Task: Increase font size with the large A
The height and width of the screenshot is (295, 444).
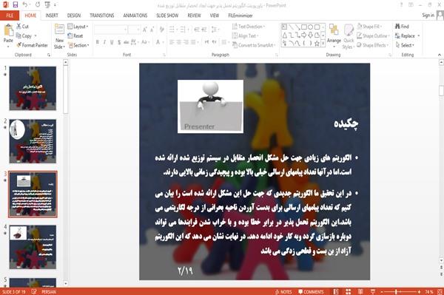Action: pyautogui.click(x=145, y=30)
